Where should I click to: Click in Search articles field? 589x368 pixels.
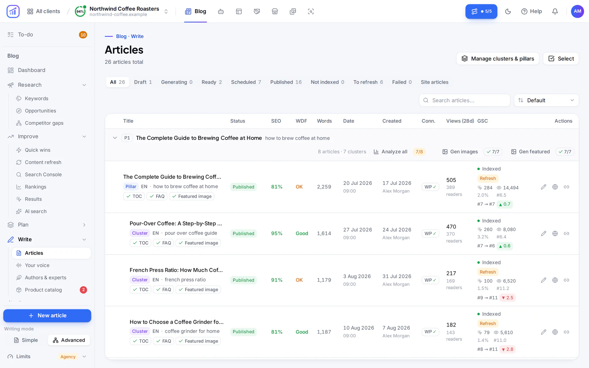tap(464, 100)
